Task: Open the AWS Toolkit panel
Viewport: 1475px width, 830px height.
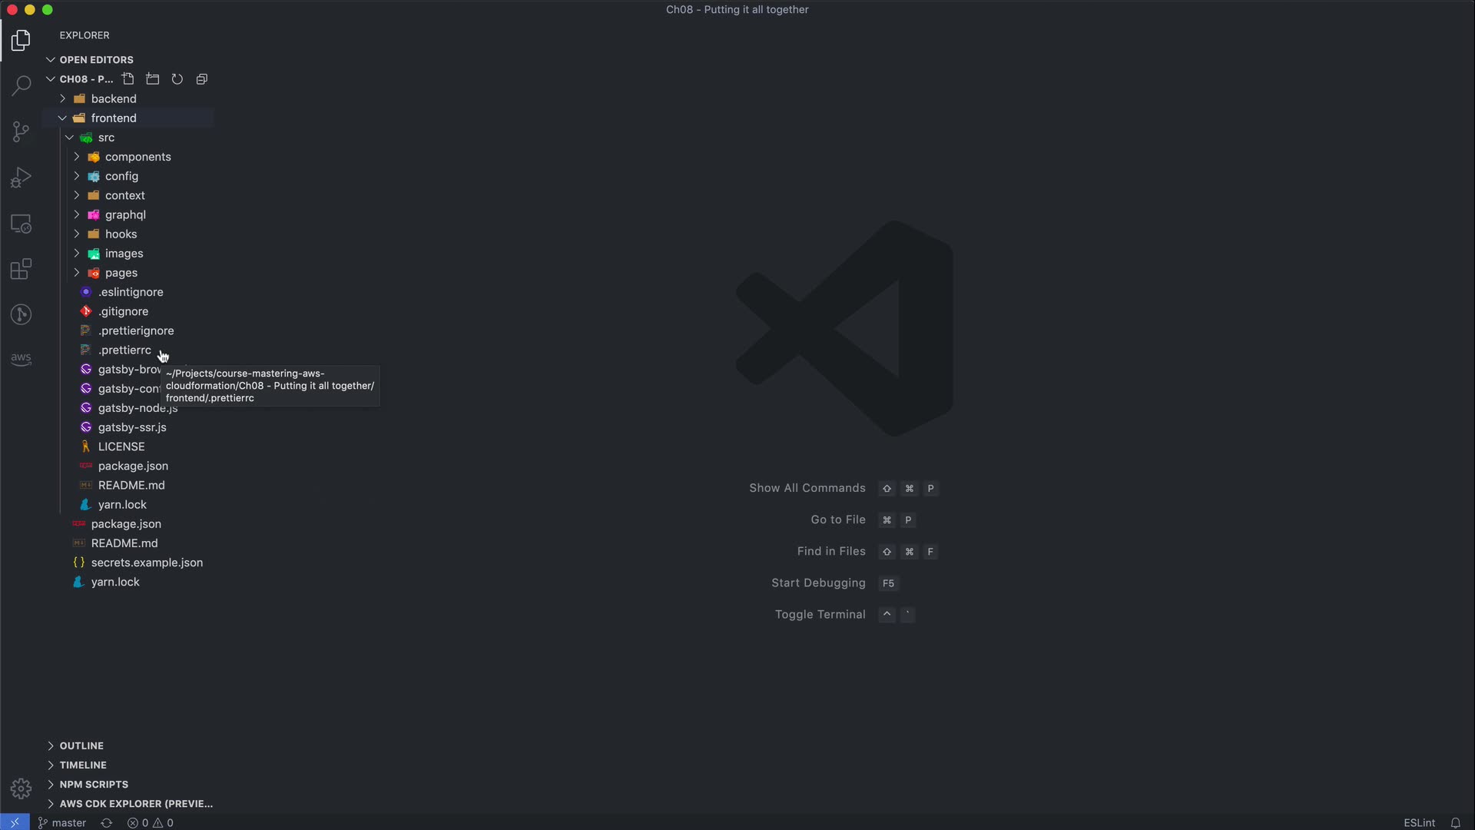Action: point(21,359)
